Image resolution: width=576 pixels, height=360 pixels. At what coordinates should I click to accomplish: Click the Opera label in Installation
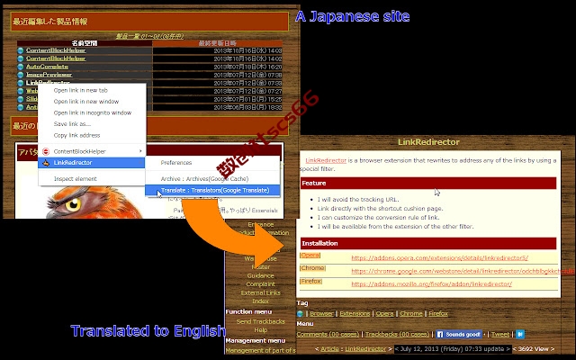(x=310, y=256)
